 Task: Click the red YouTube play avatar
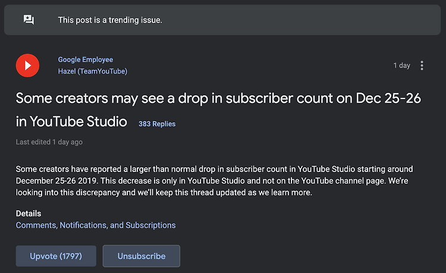[x=27, y=65]
